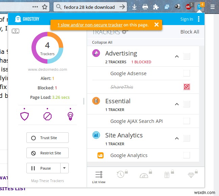Screen dimensions: 219x196
Task: Click the panel divider collapse handle
Action: 84,101
